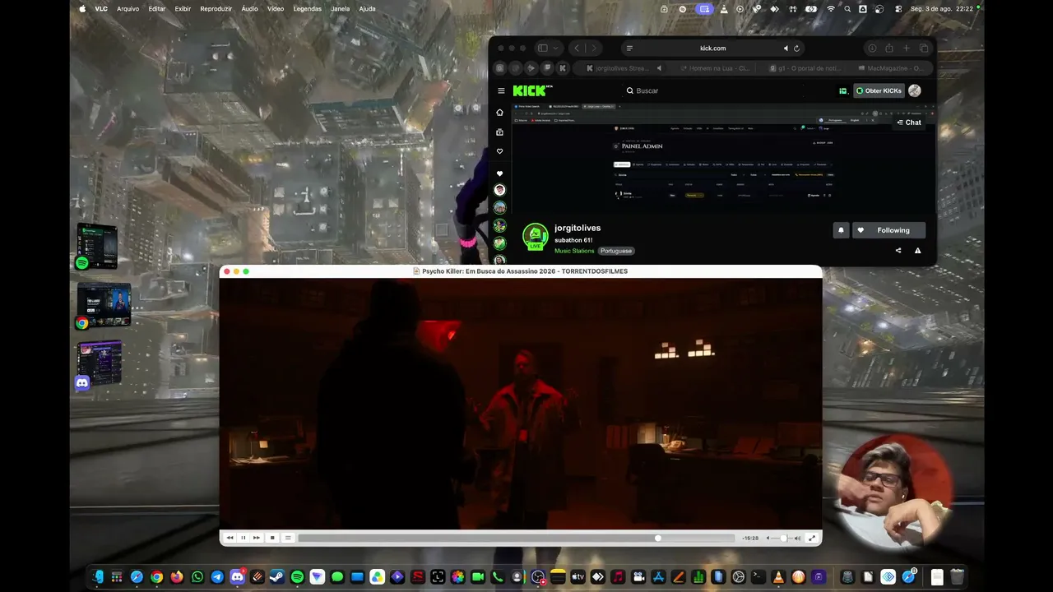
Task: Open the Wi-Fi menu bar icon
Action: [831, 9]
